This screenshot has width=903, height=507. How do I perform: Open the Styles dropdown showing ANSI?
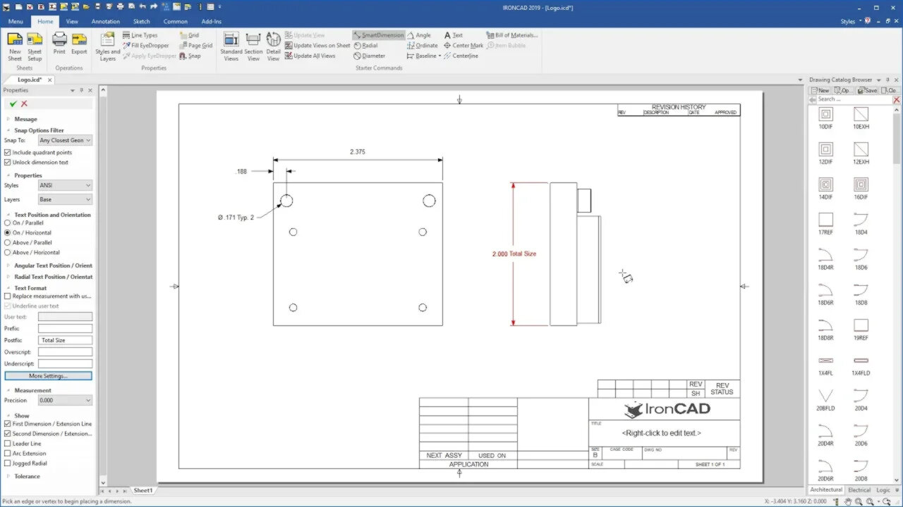pyautogui.click(x=64, y=184)
